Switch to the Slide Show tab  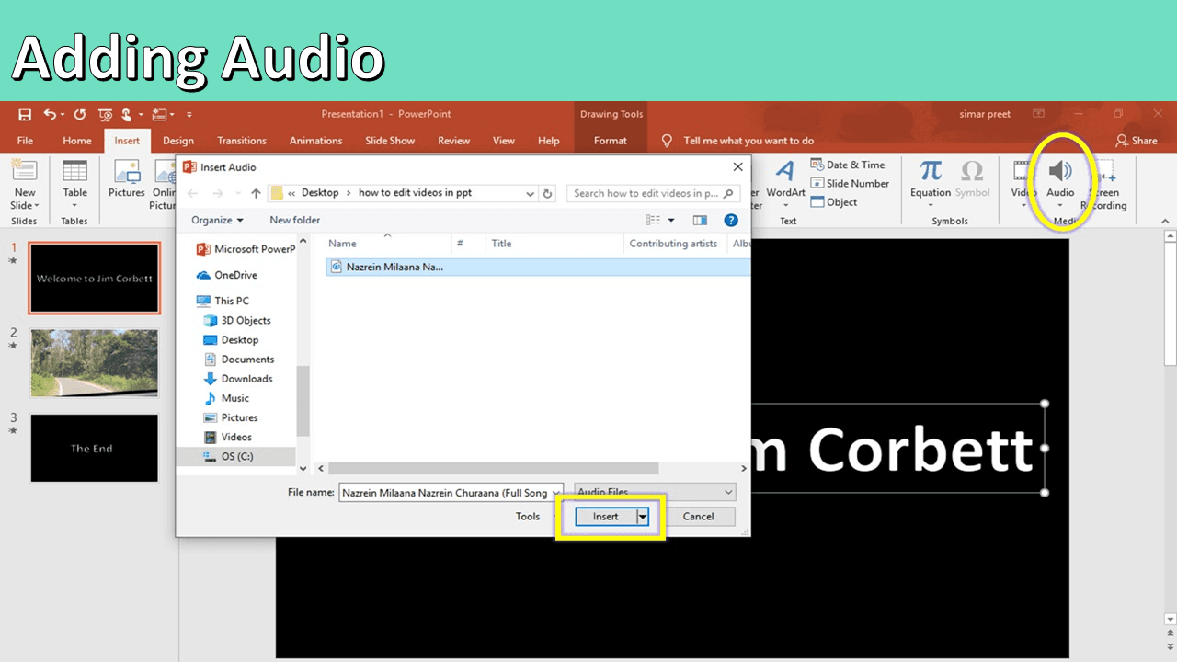(390, 141)
